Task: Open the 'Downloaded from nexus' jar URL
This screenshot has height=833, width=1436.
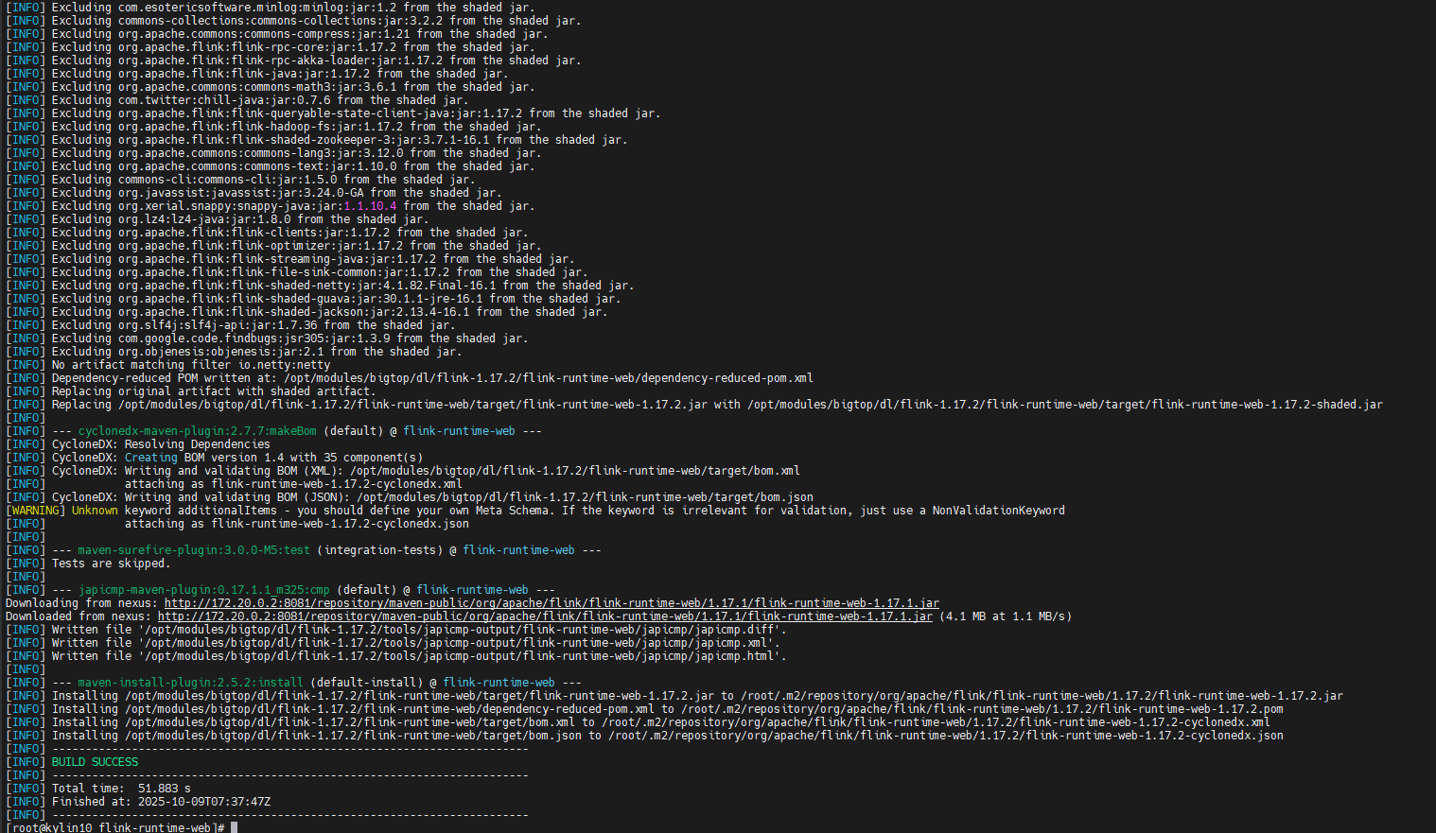Action: (545, 616)
